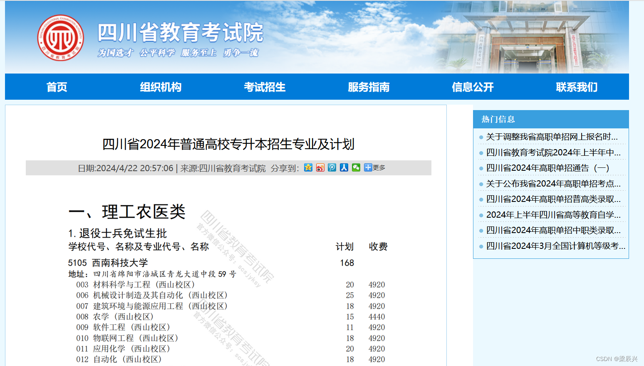Click the 4440 fee value for 农学
Viewport: 644px width, 366px height.
pos(377,317)
